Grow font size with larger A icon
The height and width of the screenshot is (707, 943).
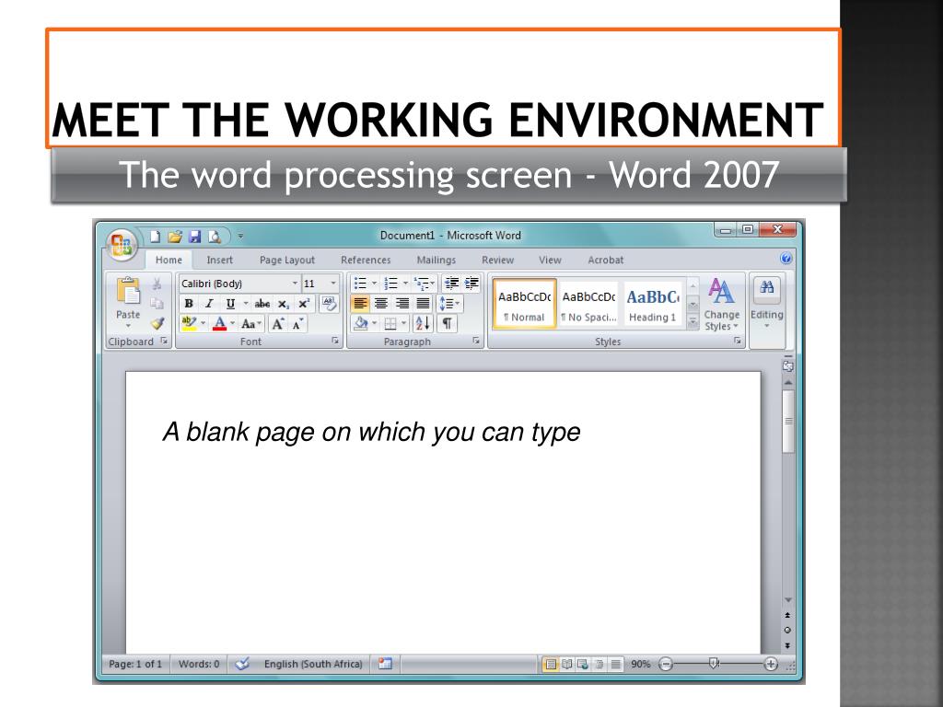[277, 324]
